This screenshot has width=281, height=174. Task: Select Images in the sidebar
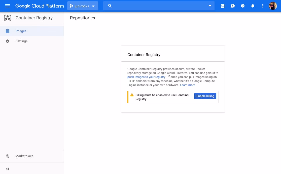[x=21, y=31]
